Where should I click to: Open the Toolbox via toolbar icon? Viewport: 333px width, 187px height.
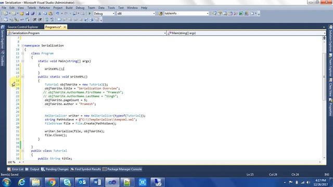pos(236,14)
